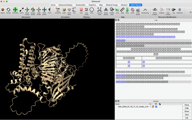Screen dimensions: 192x120
Task: Tick the selected checkbox for the fold model
Action: coord(160,106)
